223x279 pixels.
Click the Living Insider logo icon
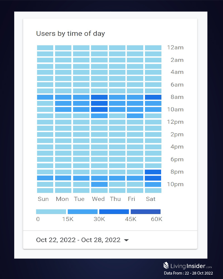tap(166, 265)
